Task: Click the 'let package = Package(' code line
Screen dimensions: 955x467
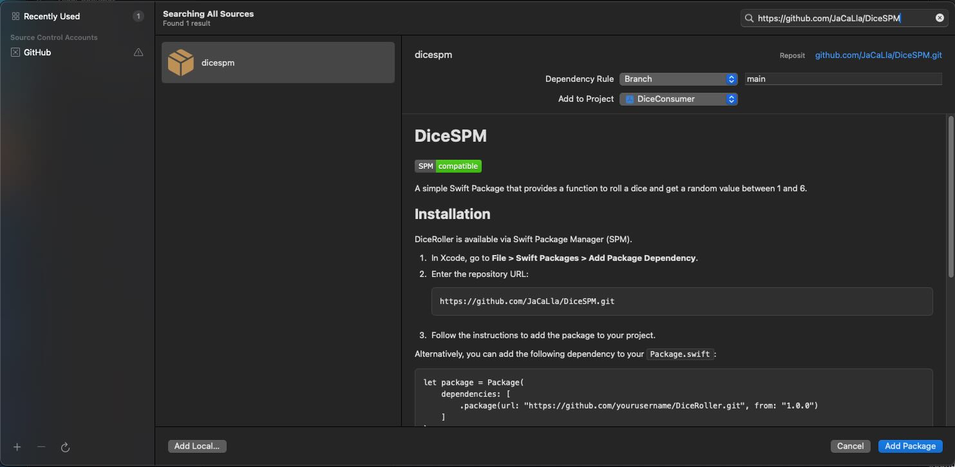Action: [x=474, y=383]
